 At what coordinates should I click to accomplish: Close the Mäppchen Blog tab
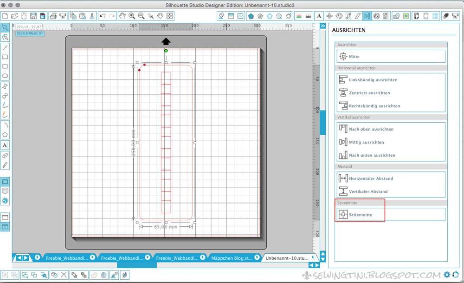click(257, 257)
